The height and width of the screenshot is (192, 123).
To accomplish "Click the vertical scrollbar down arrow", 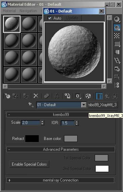I will [110, 81].
